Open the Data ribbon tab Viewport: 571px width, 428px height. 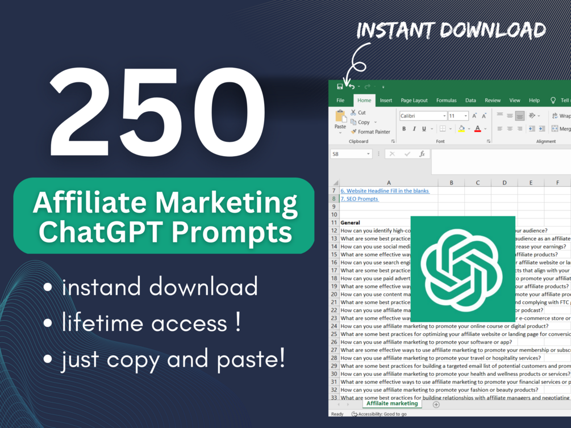(470, 100)
